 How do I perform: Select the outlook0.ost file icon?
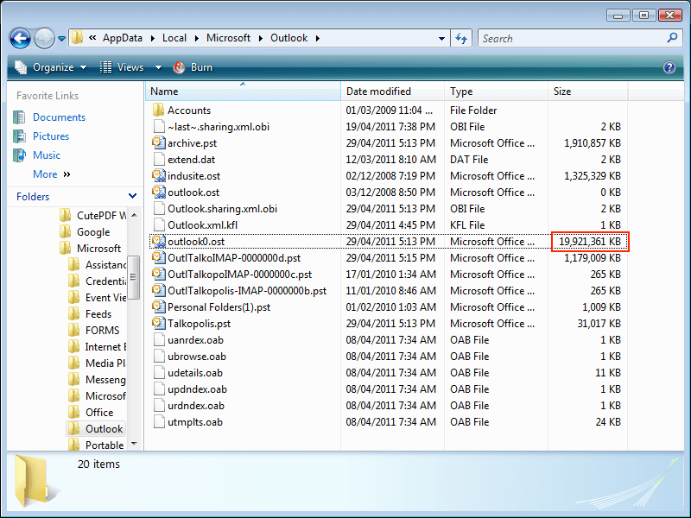click(159, 242)
